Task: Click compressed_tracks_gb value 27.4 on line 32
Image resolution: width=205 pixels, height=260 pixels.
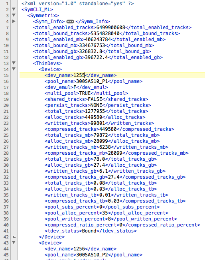Action: pyautogui.click(x=113, y=177)
